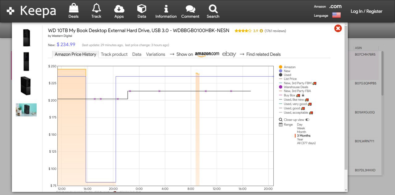Toggle Used, good series
This screenshot has width=395, height=195.
(x=289, y=108)
